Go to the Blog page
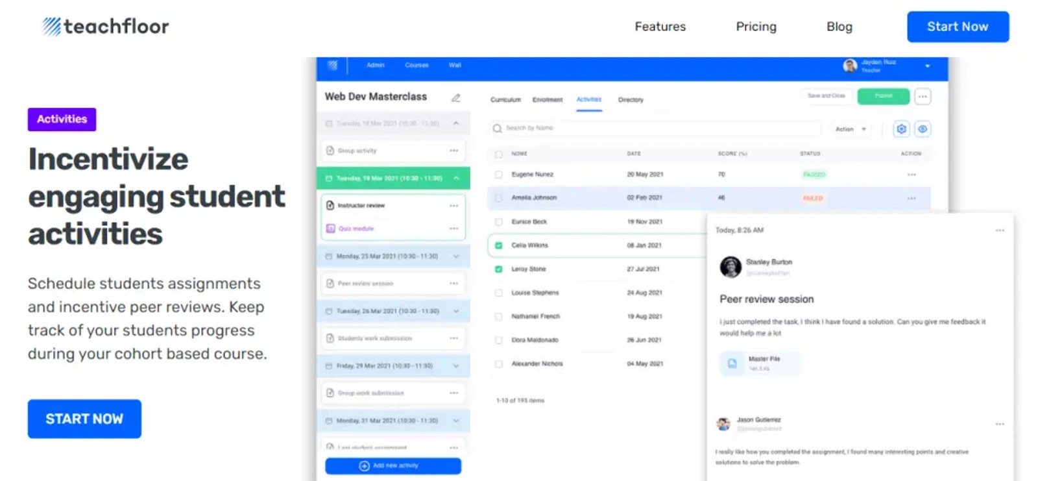 tap(839, 27)
